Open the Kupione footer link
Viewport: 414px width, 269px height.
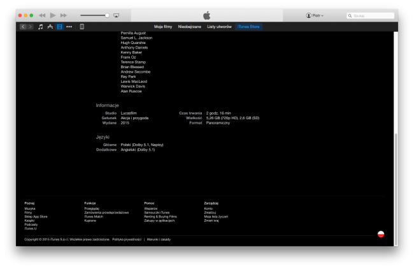pos(90,221)
